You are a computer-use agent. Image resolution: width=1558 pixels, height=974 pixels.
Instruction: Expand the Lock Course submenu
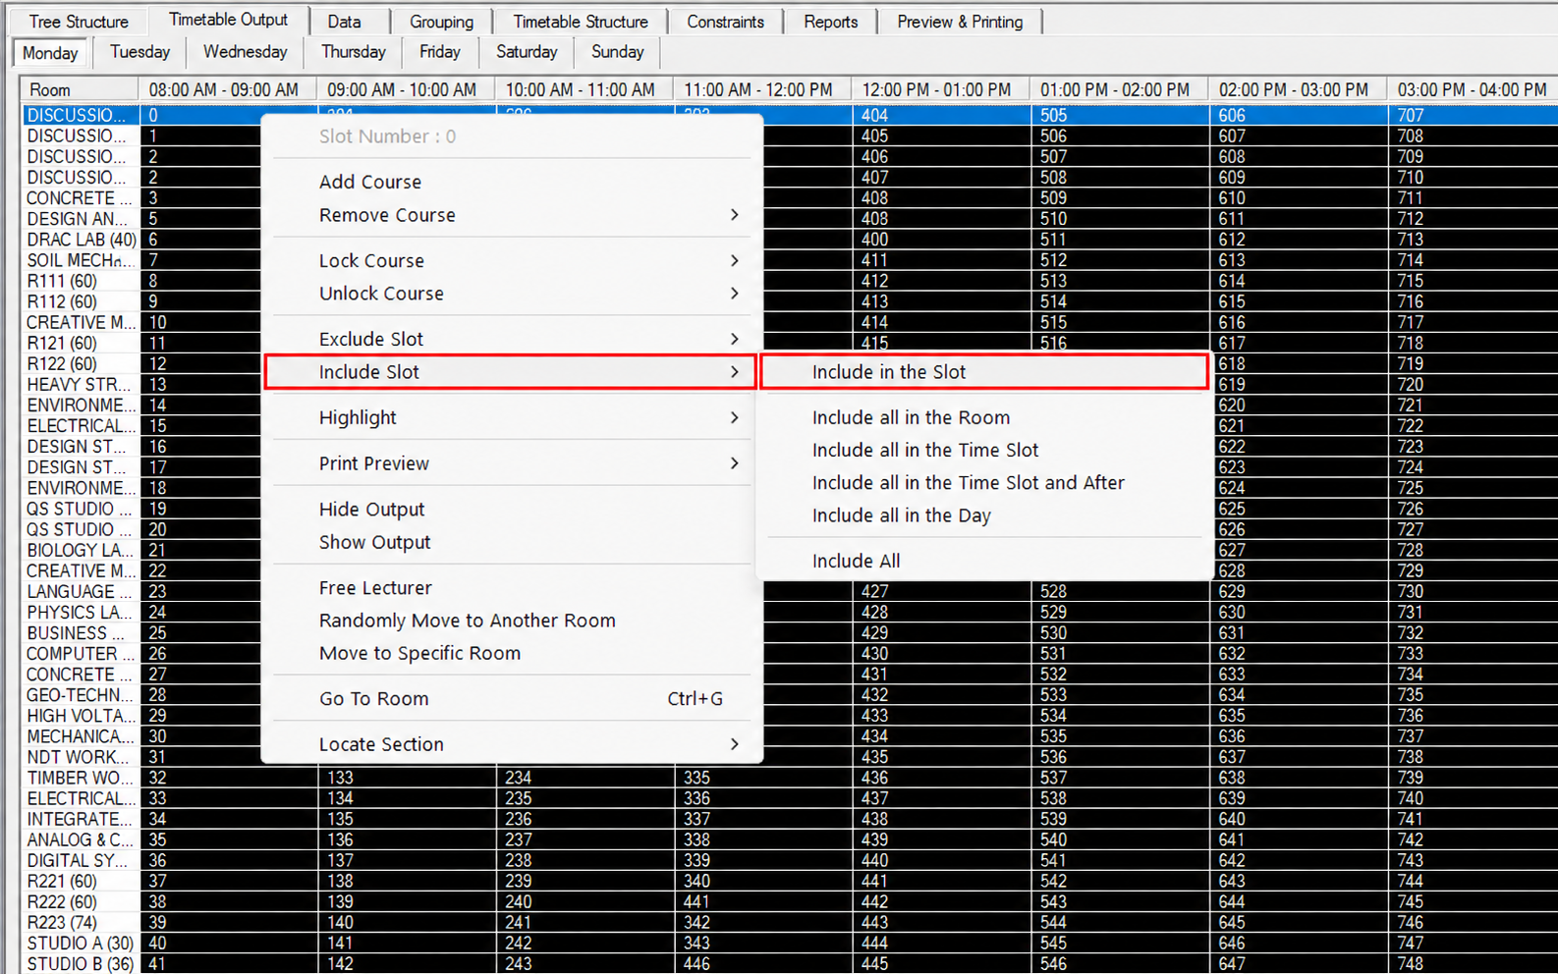tap(512, 260)
